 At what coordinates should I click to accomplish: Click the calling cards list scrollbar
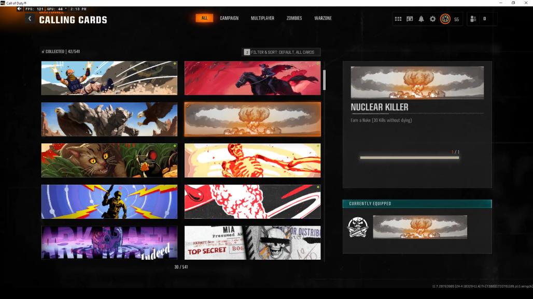tap(325, 80)
